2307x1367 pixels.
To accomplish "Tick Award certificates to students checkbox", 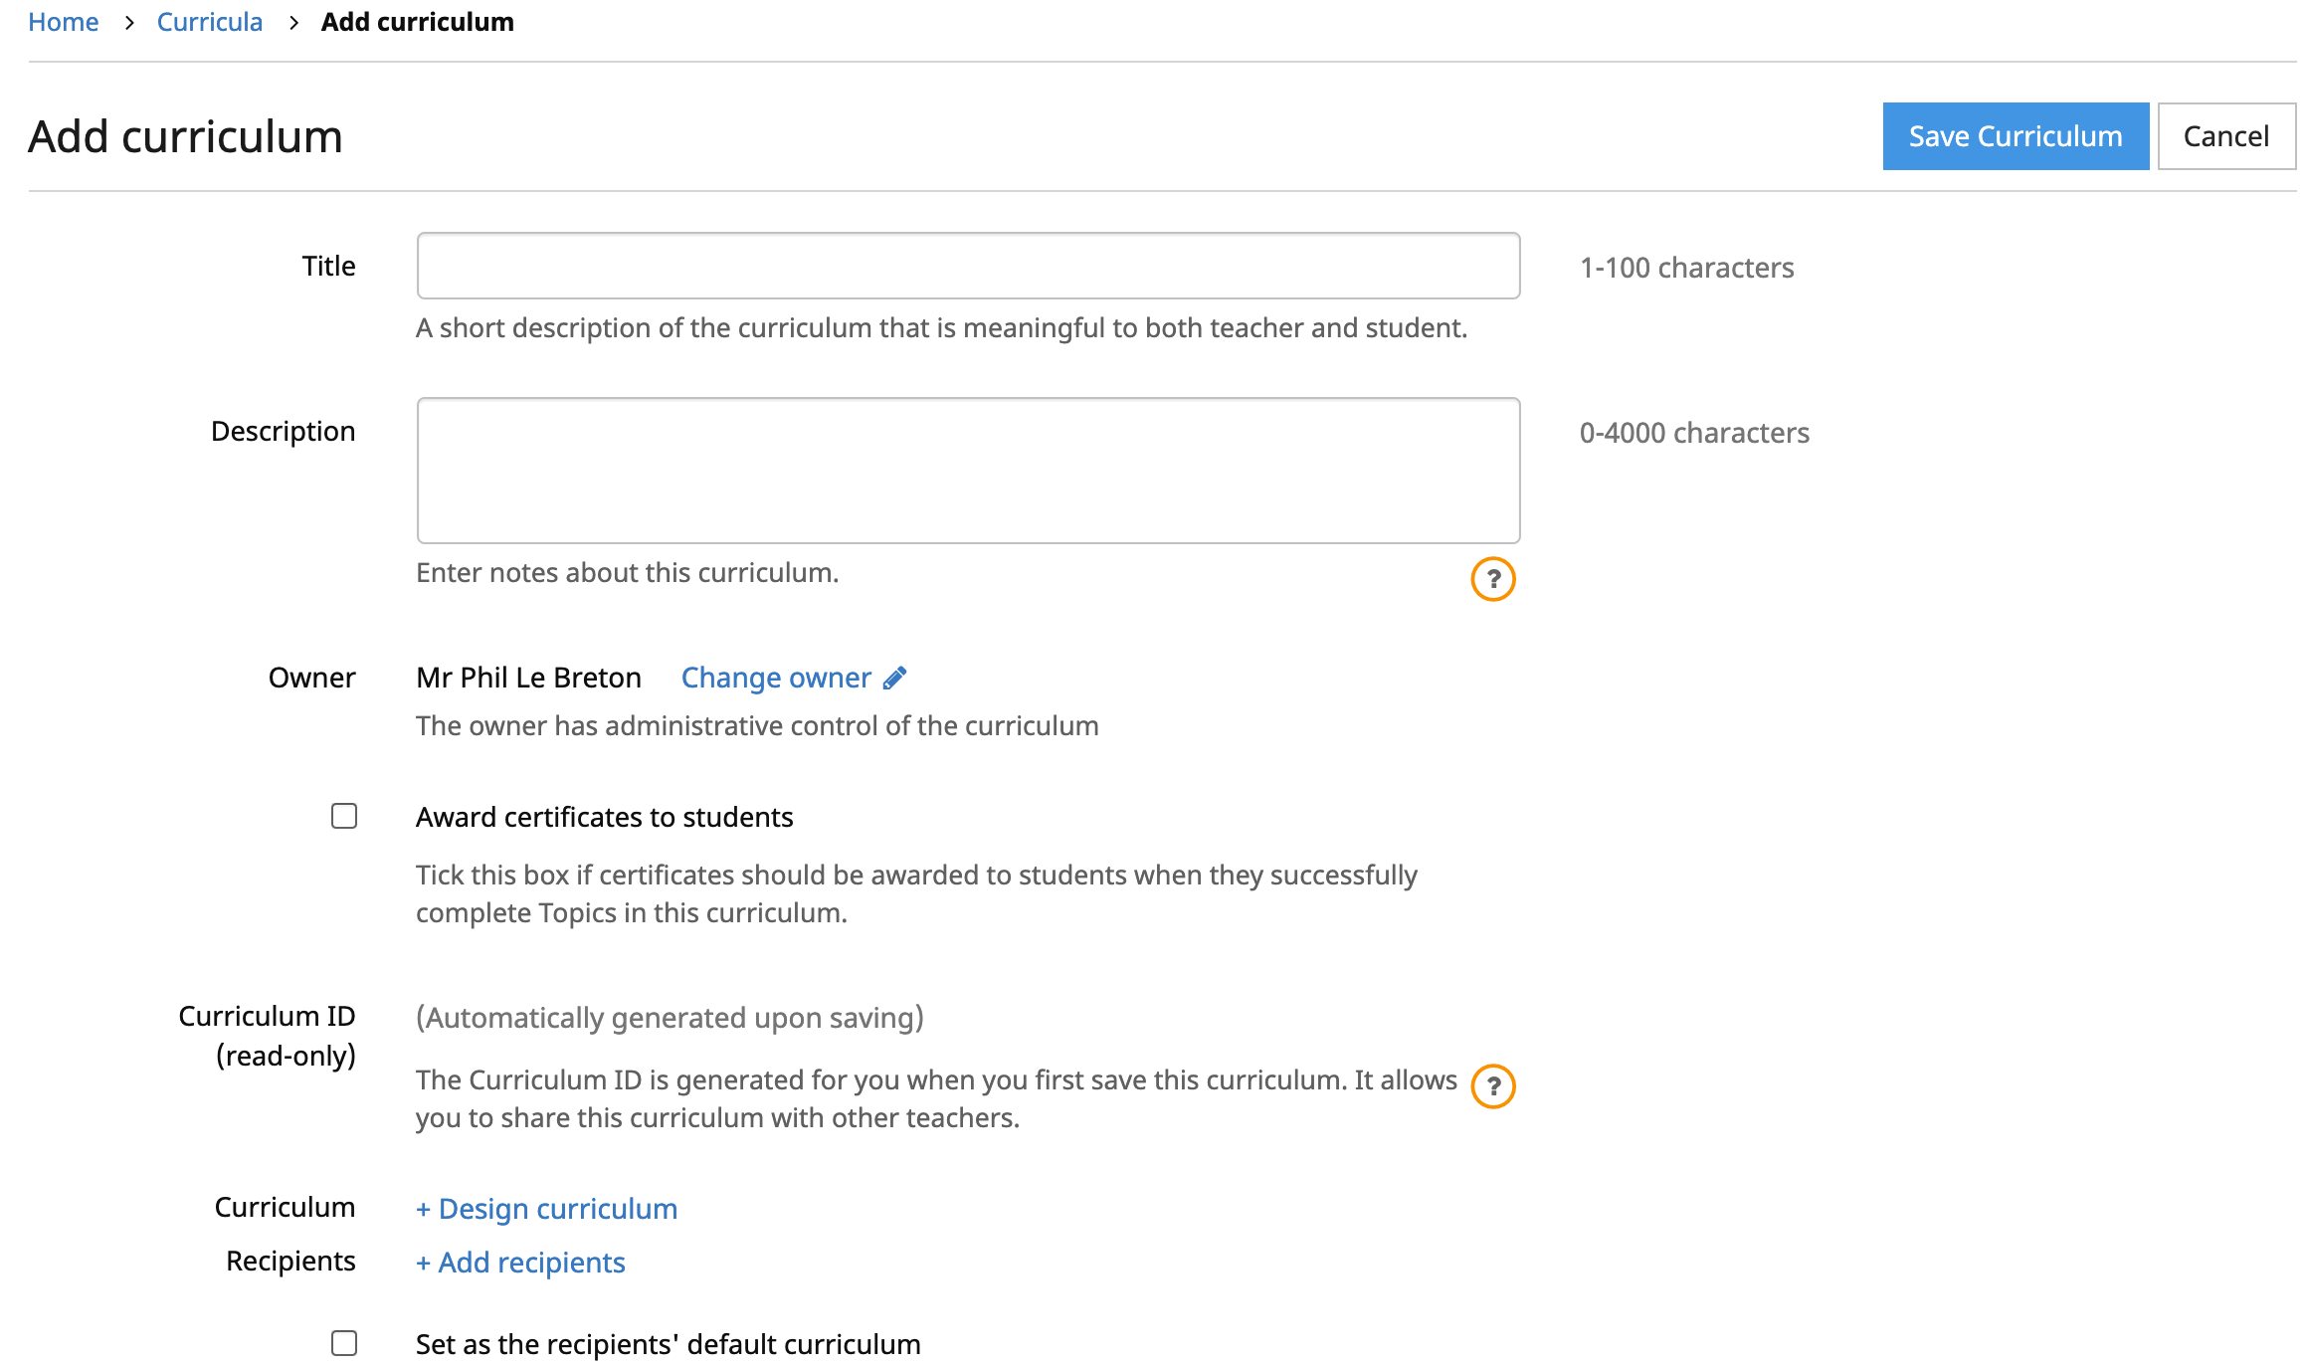I will pos(344,817).
